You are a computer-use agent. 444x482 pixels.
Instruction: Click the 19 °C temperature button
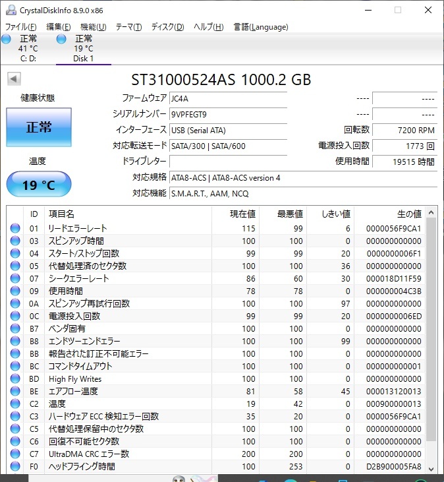click(x=39, y=185)
